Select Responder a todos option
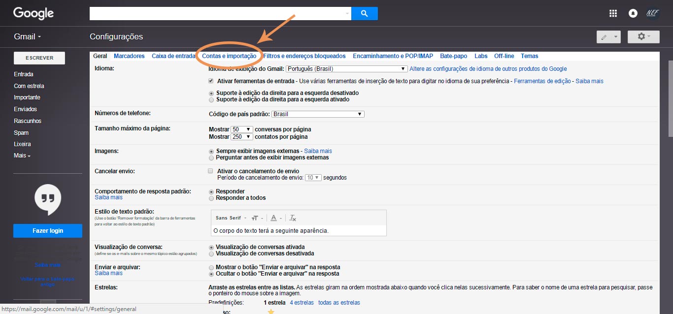The width and height of the screenshot is (673, 314). tap(211, 198)
